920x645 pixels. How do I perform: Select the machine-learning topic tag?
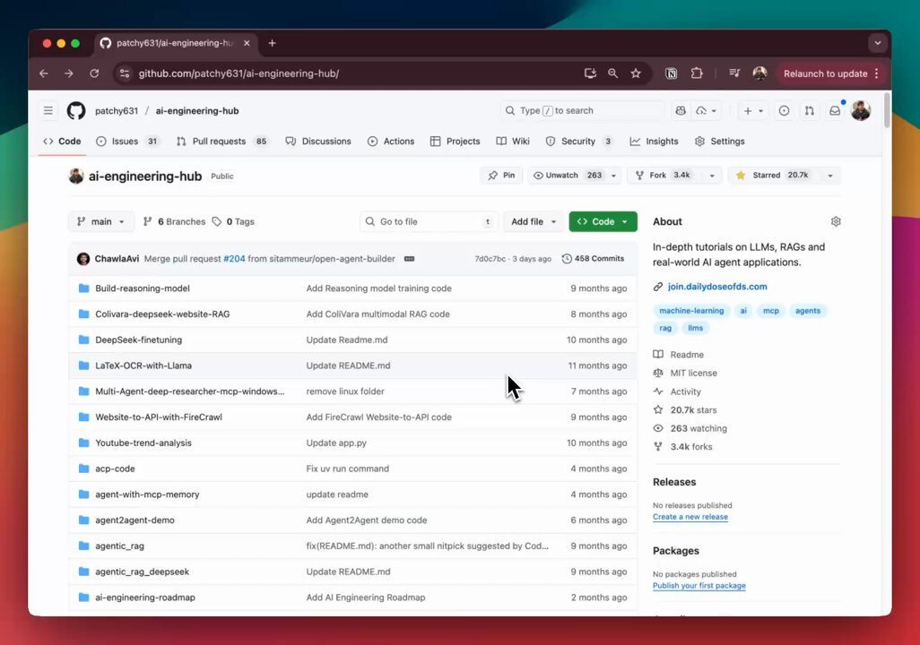point(691,311)
